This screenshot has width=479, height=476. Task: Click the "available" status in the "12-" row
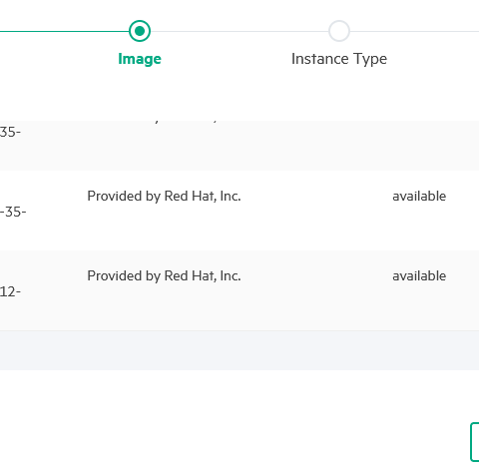419,276
